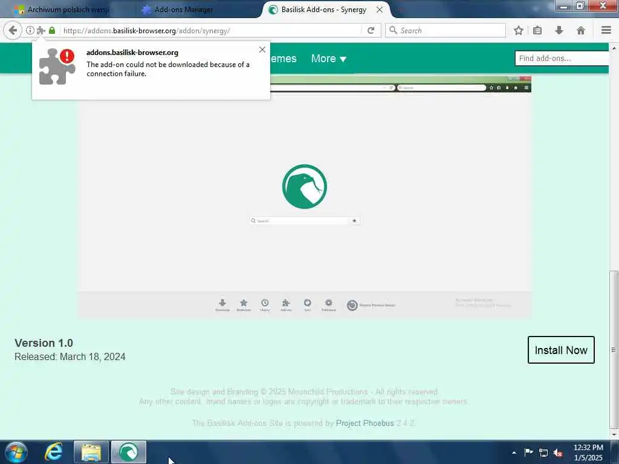The height and width of the screenshot is (464, 619).
Task: Bookmark this page with the star icon
Action: click(x=519, y=30)
